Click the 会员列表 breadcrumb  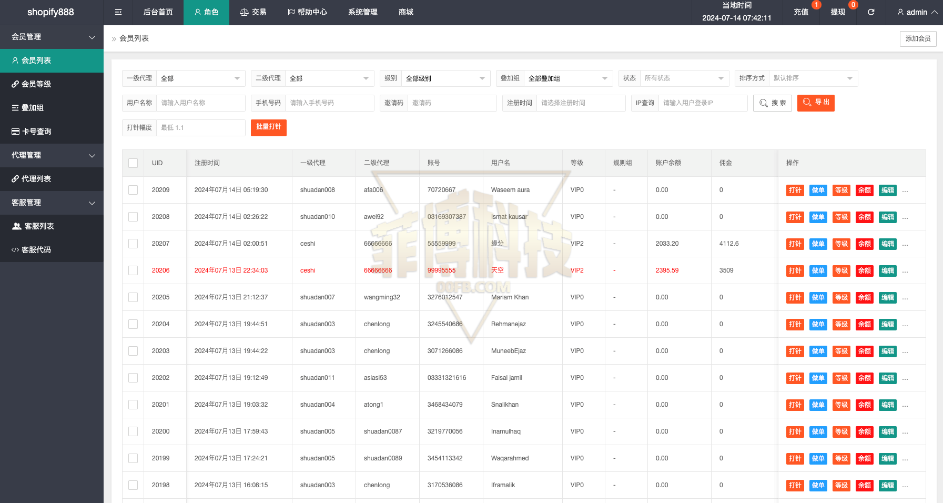click(x=134, y=38)
